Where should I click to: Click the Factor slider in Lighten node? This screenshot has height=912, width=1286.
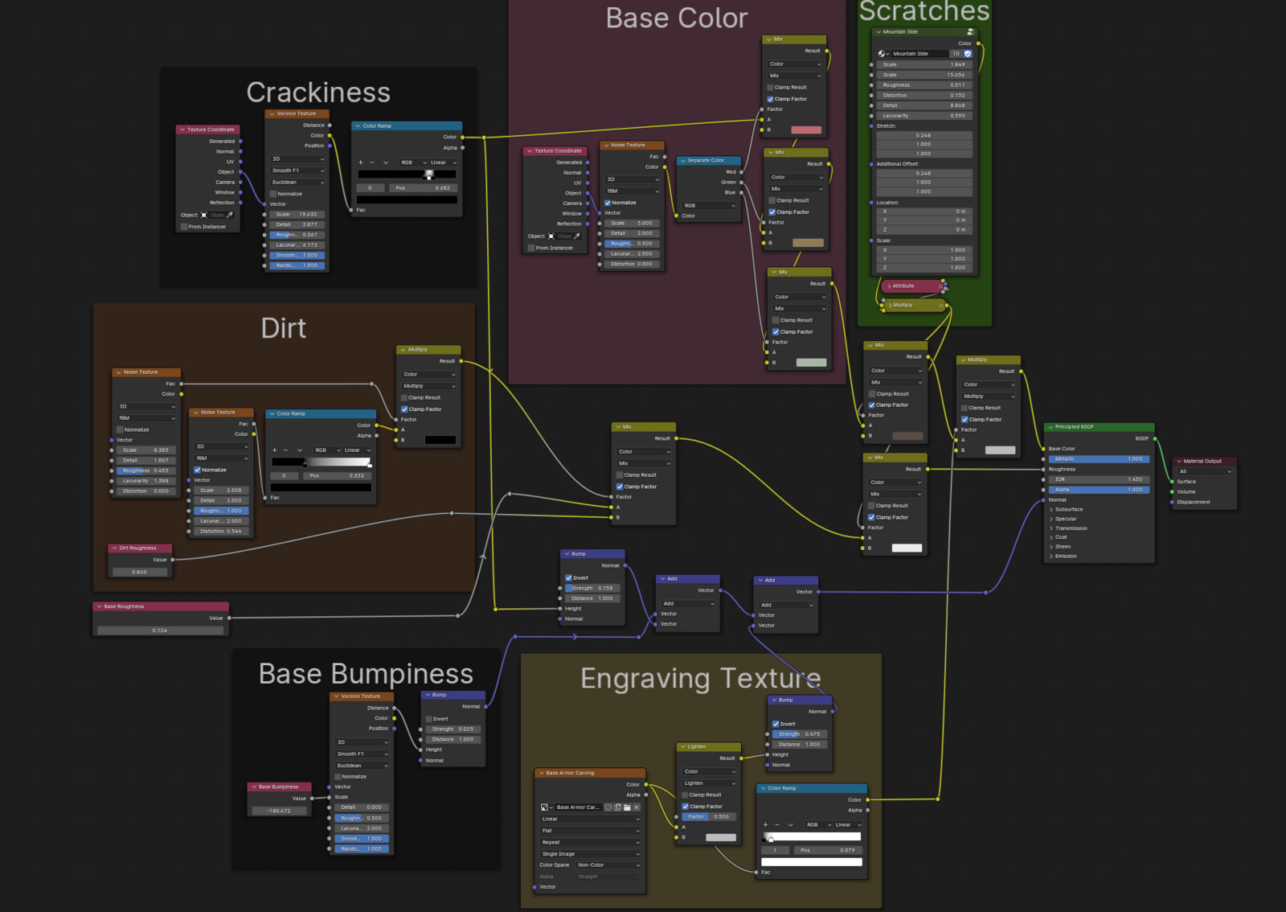coord(710,817)
